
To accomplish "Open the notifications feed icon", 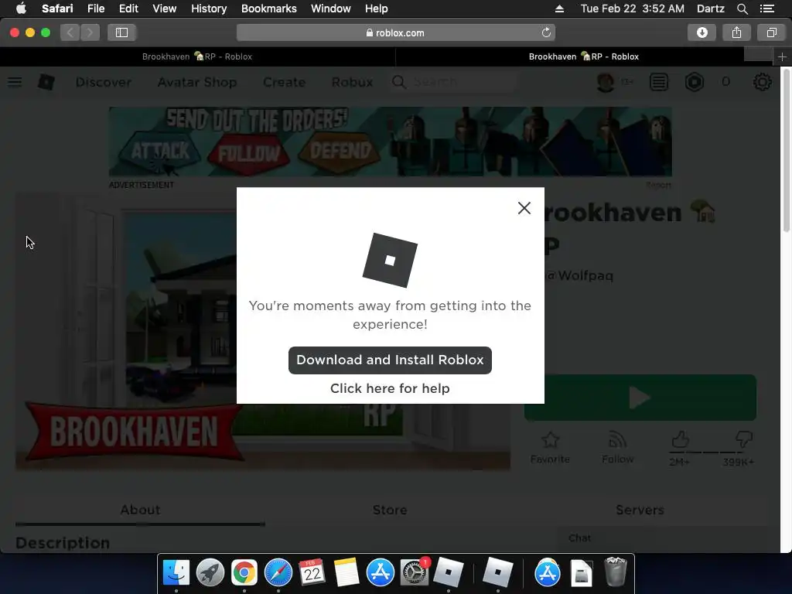I will [x=659, y=82].
